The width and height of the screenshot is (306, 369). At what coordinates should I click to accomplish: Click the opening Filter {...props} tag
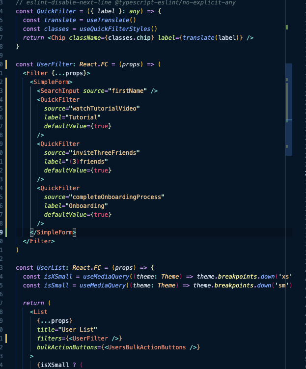click(56, 73)
